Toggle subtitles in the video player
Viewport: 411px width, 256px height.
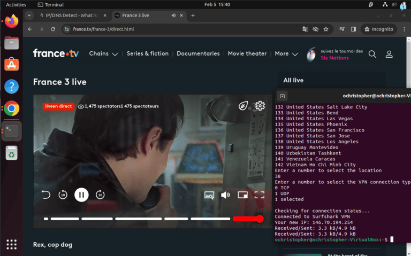[x=209, y=195]
